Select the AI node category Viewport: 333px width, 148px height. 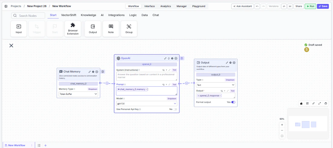(102, 15)
